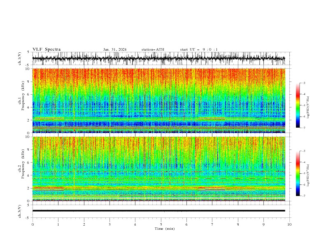Click the "station=ATH" label
This screenshot has height=252, width=326.
[153, 49]
